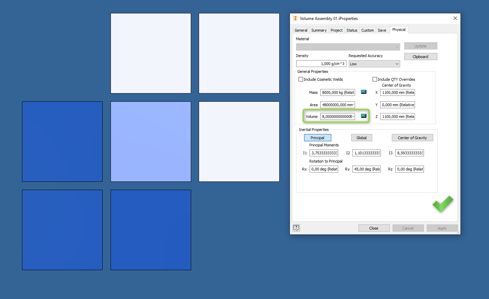Click the Volume value field
Image resolution: width=489 pixels, height=299 pixels.
pyautogui.click(x=337, y=117)
